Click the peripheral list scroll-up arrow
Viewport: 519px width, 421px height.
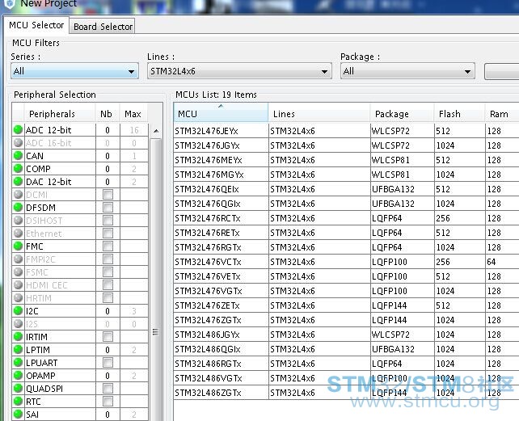tap(156, 131)
